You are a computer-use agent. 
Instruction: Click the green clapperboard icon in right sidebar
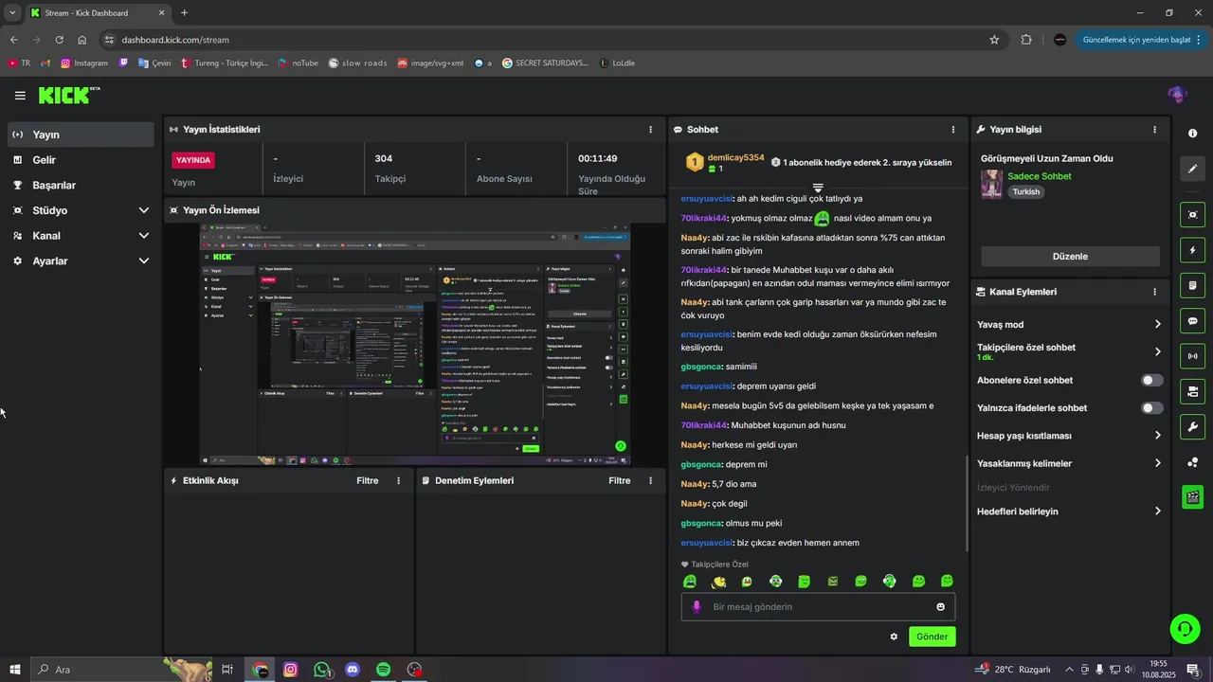(1192, 496)
